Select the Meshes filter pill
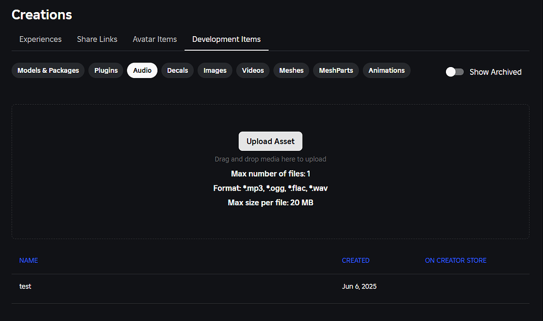The height and width of the screenshot is (321, 543). tap(291, 70)
